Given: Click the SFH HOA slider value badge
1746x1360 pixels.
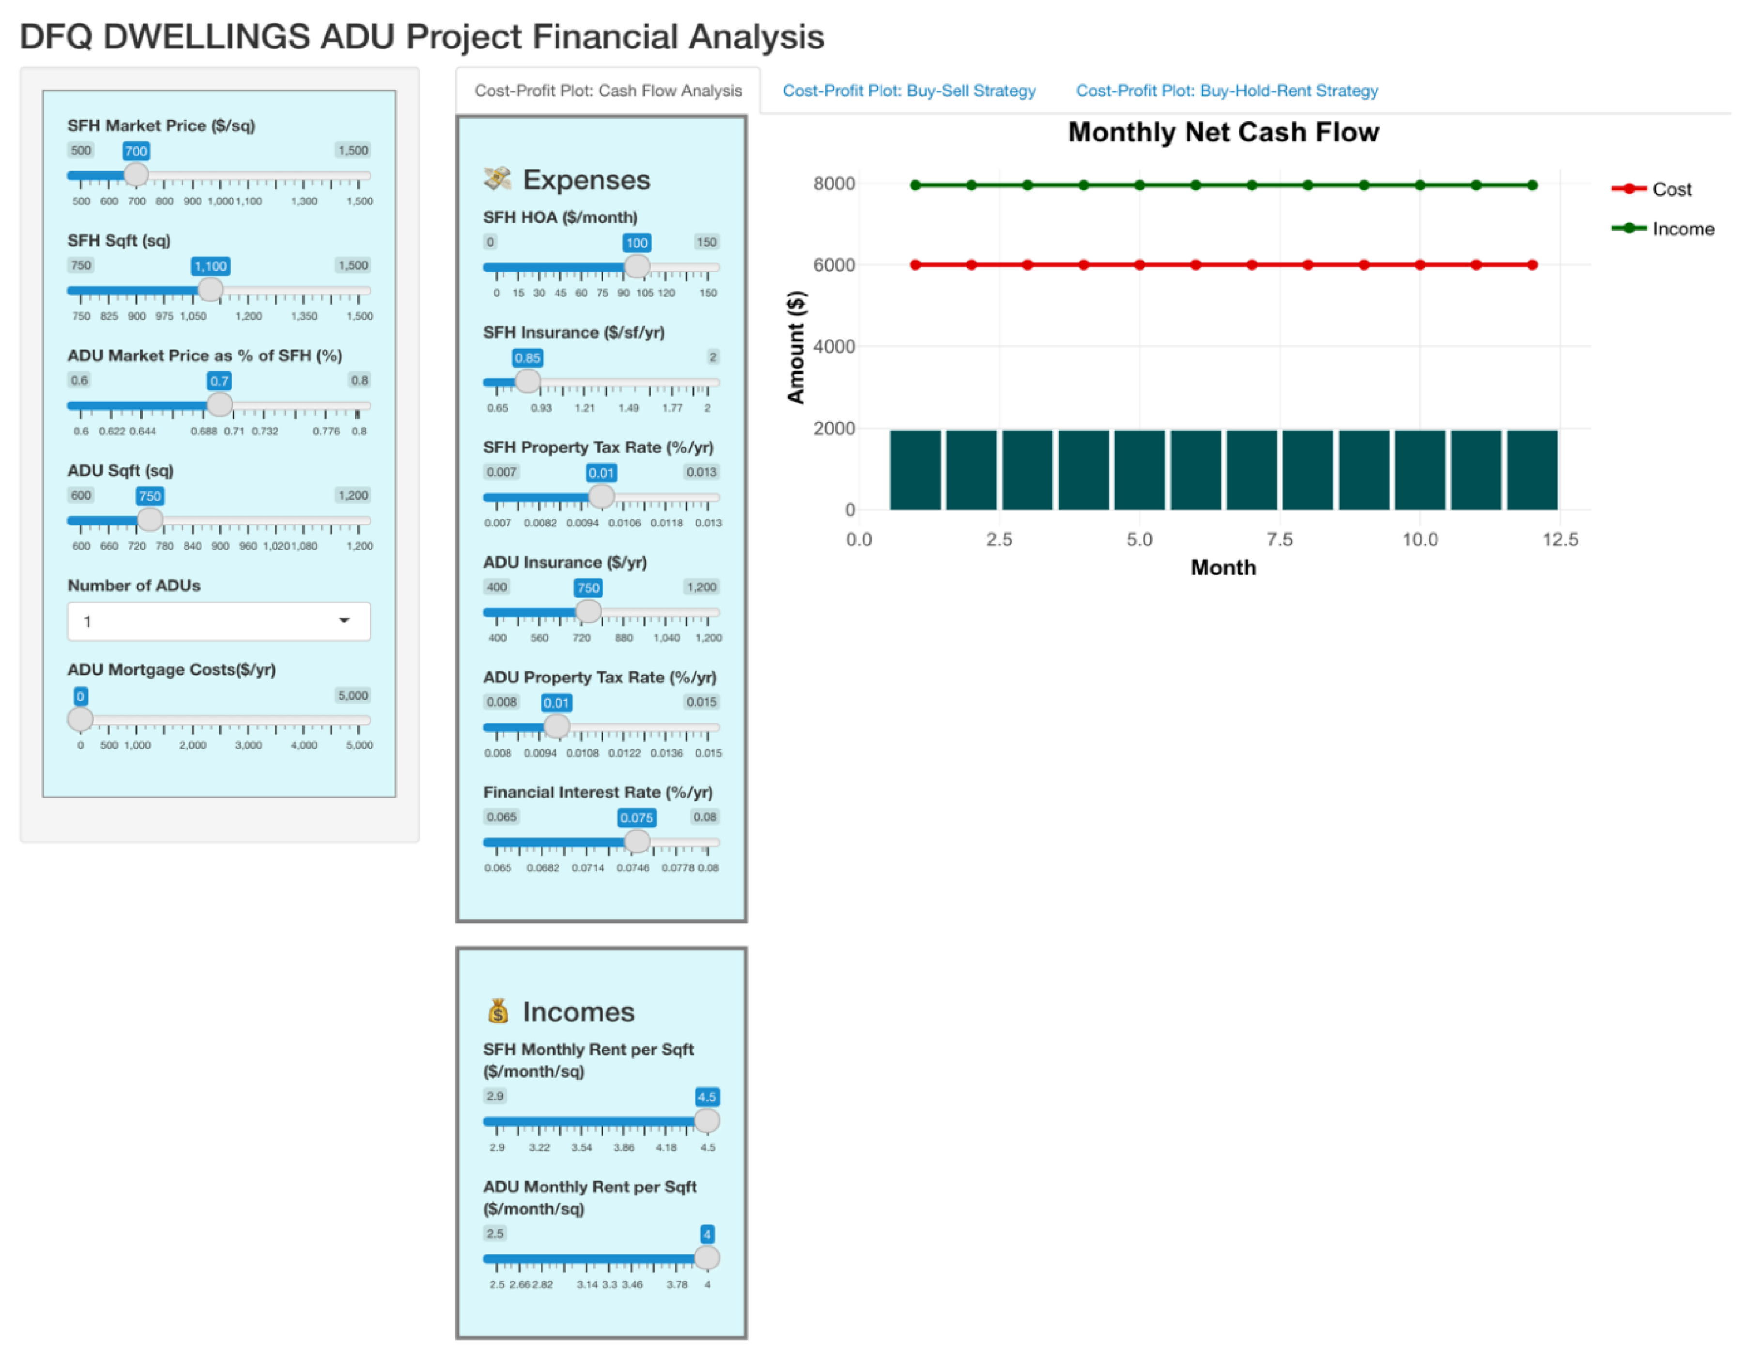Looking at the screenshot, I should pos(635,242).
